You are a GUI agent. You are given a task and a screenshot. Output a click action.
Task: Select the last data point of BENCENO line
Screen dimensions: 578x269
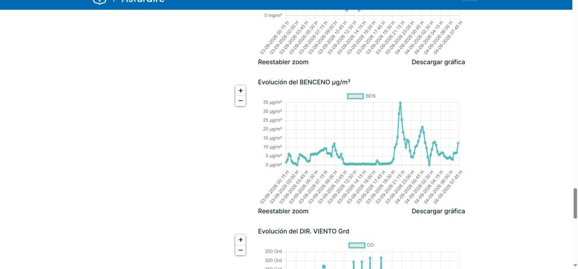click(458, 143)
